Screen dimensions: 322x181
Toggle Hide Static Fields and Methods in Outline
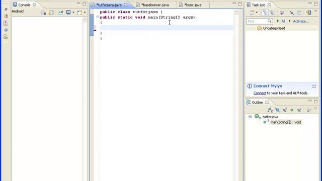point(285,110)
